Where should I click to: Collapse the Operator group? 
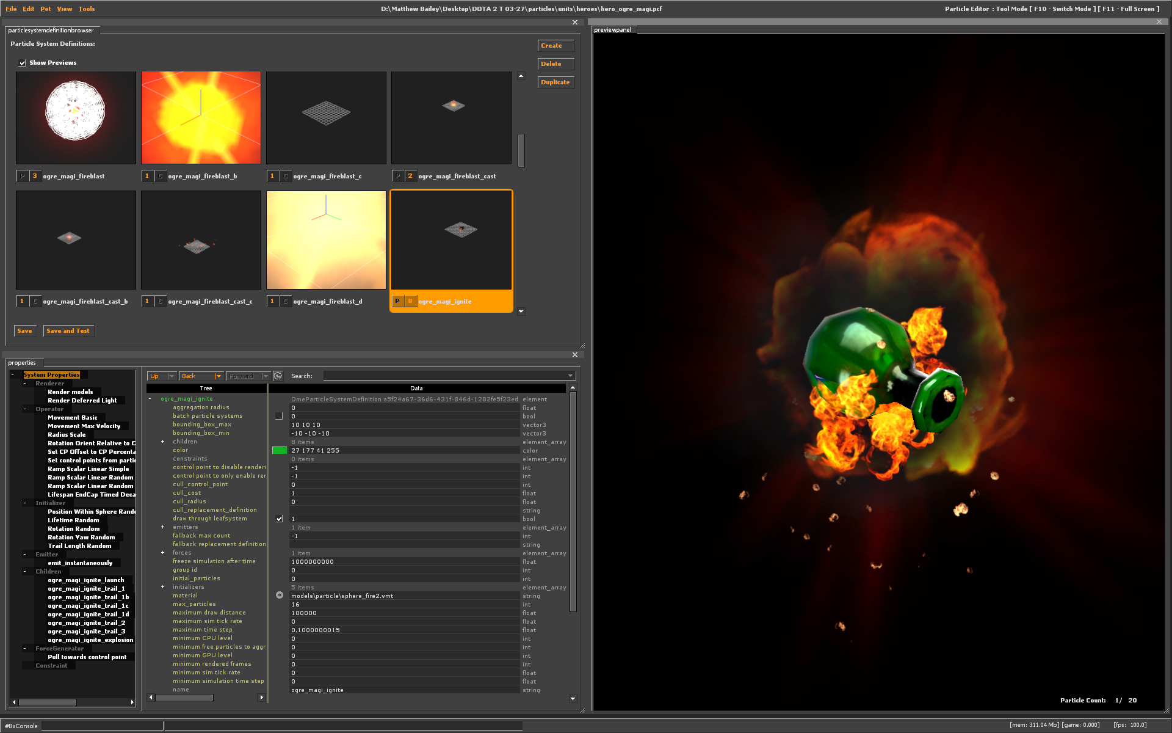click(25, 409)
